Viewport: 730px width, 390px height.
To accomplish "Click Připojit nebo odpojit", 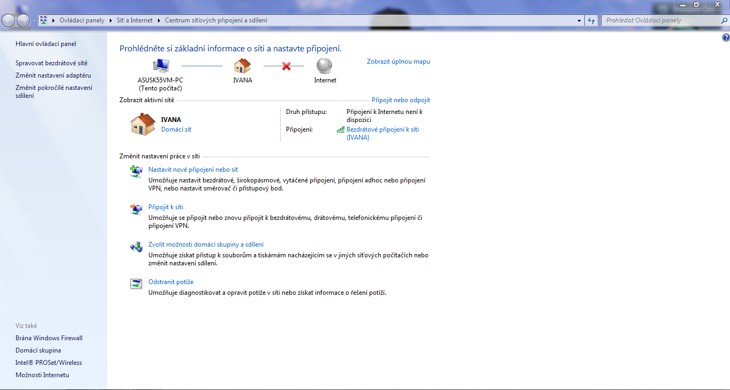I will 401,100.
